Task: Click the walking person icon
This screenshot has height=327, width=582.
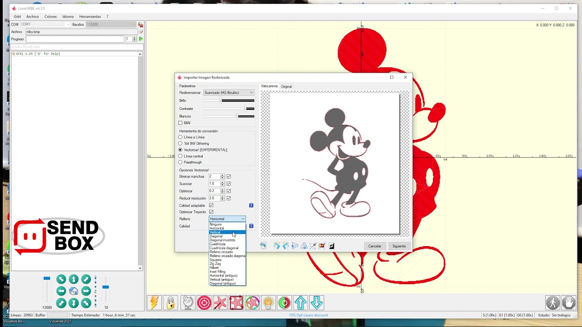Action: [x=553, y=302]
